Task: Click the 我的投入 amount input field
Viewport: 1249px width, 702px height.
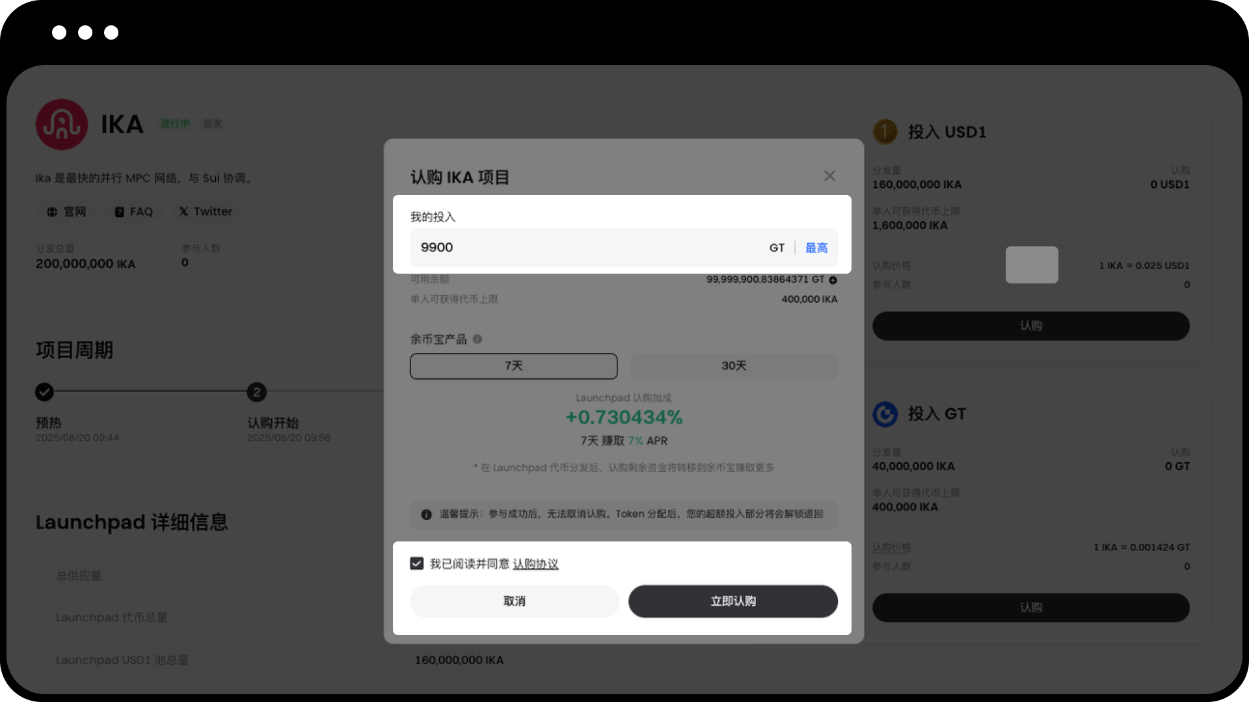Action: tap(624, 248)
